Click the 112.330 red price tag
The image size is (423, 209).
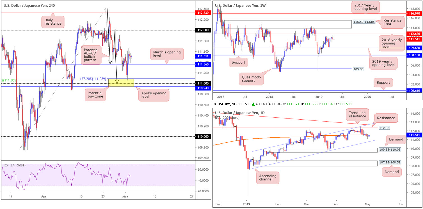point(203,13)
